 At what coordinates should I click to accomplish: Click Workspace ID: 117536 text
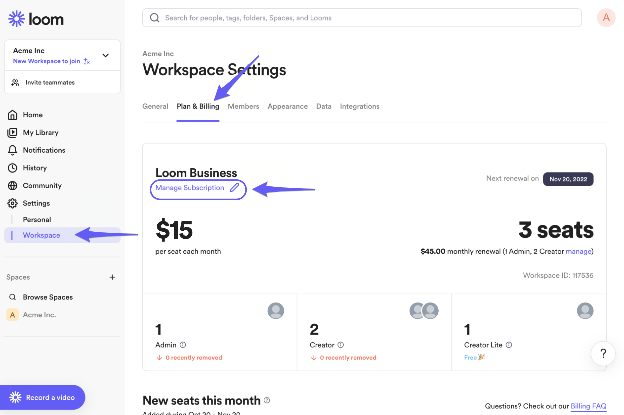pyautogui.click(x=558, y=275)
